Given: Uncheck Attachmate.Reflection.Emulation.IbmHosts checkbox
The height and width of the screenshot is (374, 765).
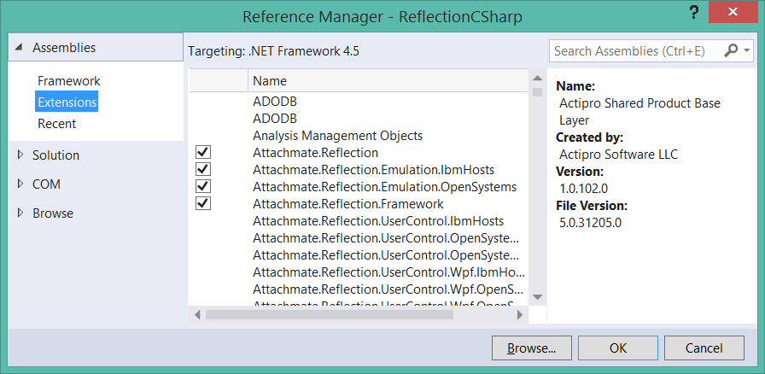Looking at the screenshot, I should 203,169.
